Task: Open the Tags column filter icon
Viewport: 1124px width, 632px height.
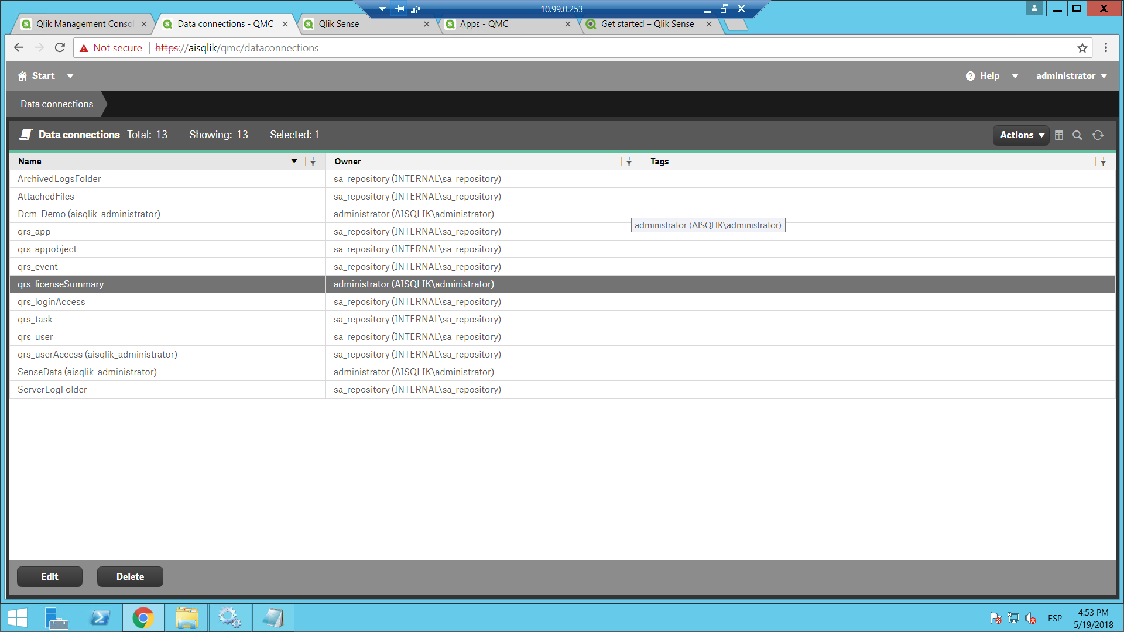Action: pyautogui.click(x=1100, y=162)
